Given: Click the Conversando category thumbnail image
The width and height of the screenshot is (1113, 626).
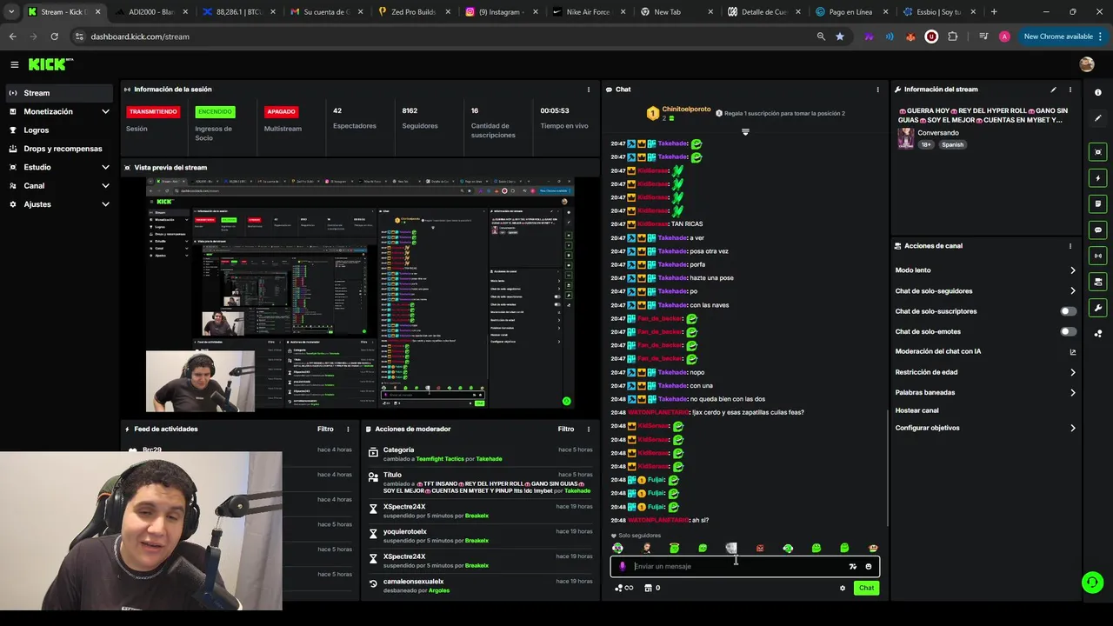Looking at the screenshot, I should (x=906, y=138).
